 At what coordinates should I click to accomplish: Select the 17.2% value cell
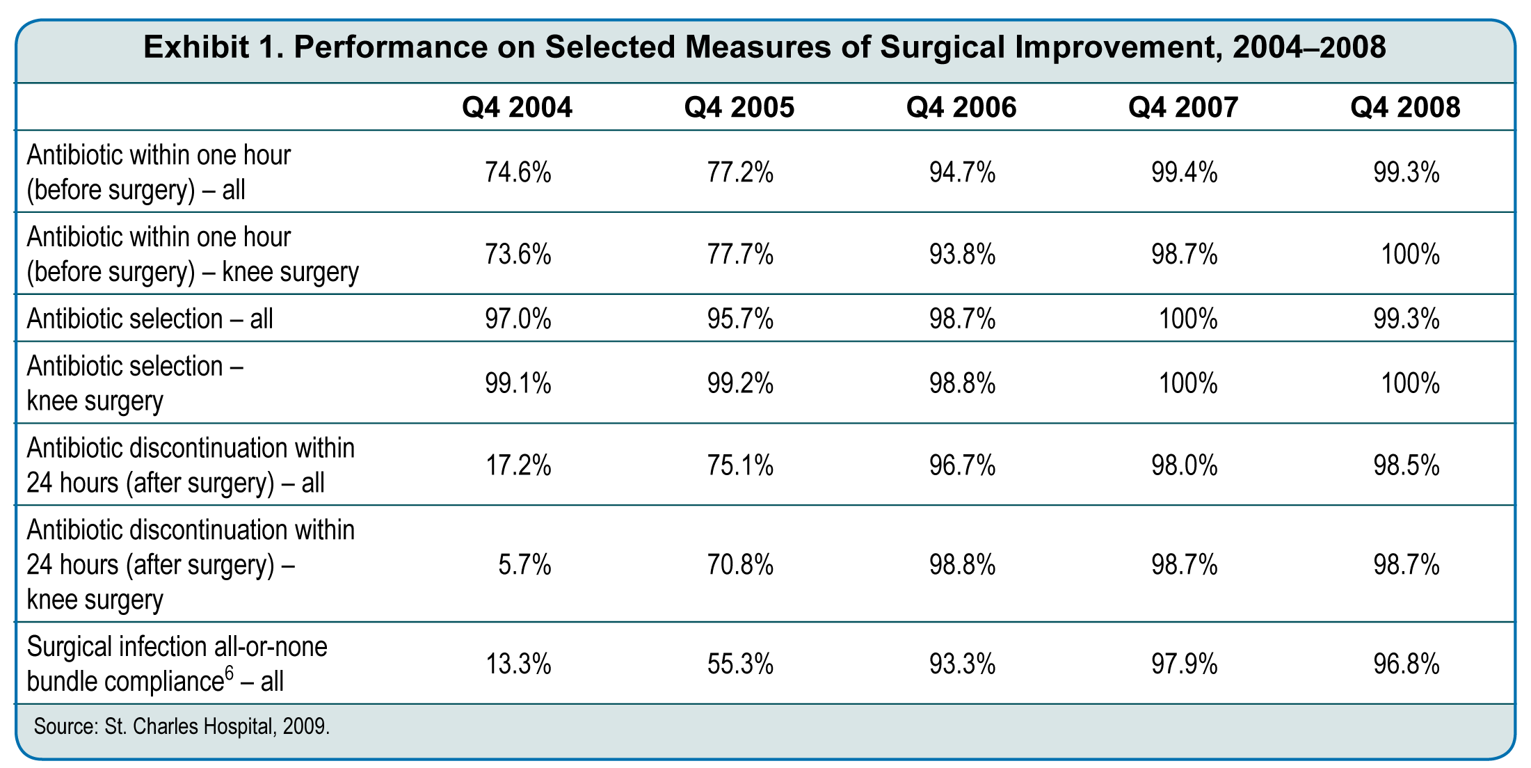tap(518, 465)
